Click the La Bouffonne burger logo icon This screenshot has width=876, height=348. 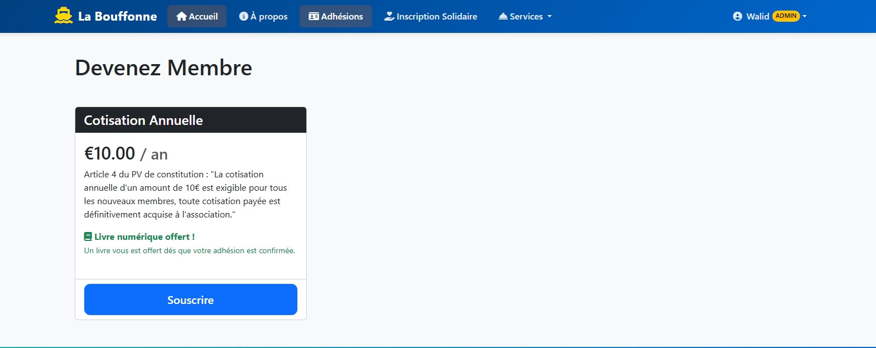(64, 16)
